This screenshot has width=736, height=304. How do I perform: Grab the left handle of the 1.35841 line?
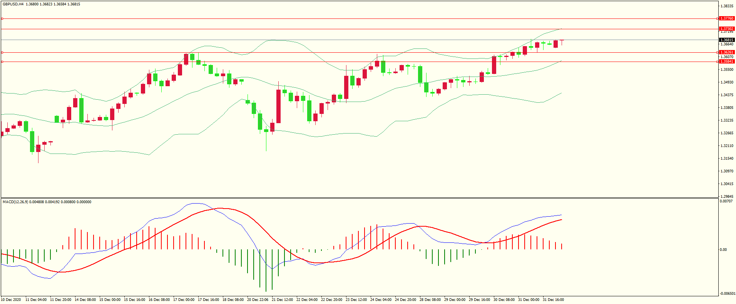[x=2, y=62]
